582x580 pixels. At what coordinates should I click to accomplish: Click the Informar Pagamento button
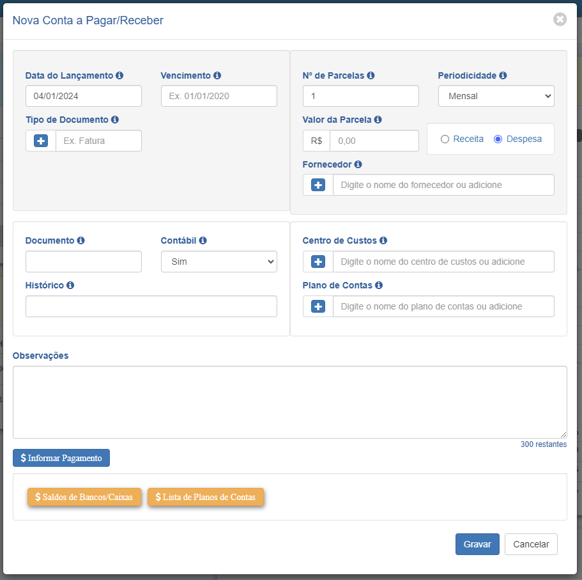coord(61,458)
